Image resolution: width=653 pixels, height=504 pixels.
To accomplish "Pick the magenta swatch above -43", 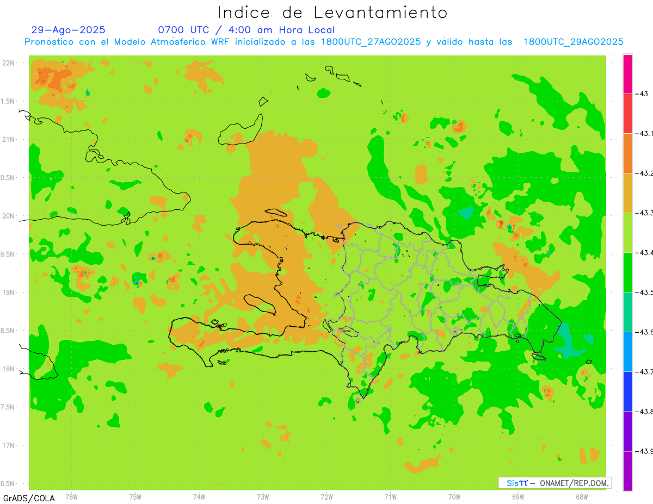I will point(627,74).
